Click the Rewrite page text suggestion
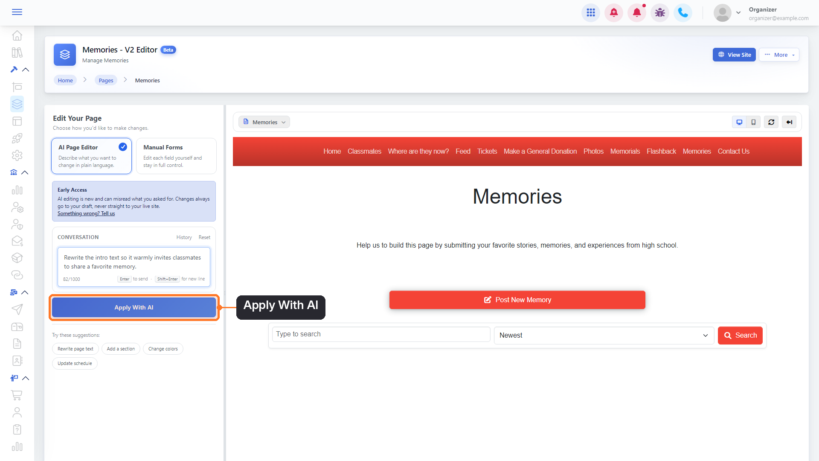Screen dimensions: 819x461 coord(76,349)
